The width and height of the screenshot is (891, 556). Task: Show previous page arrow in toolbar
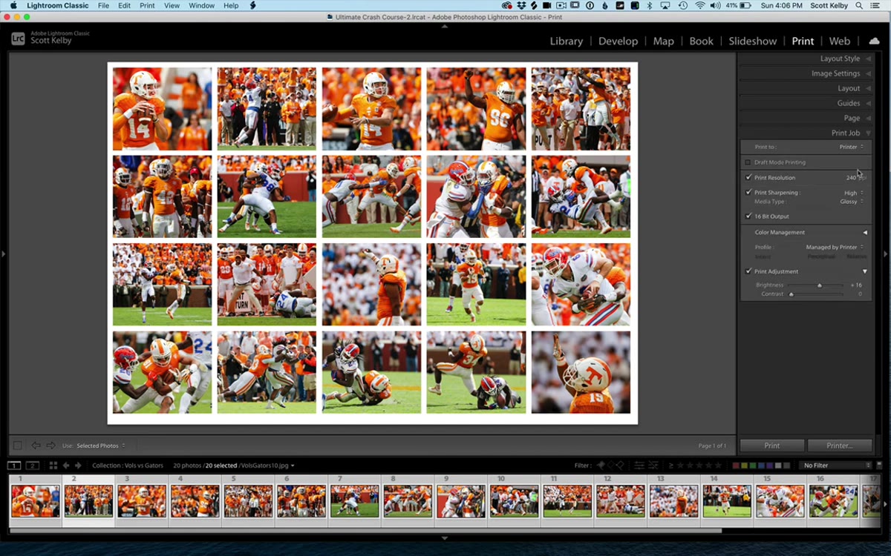coord(36,446)
